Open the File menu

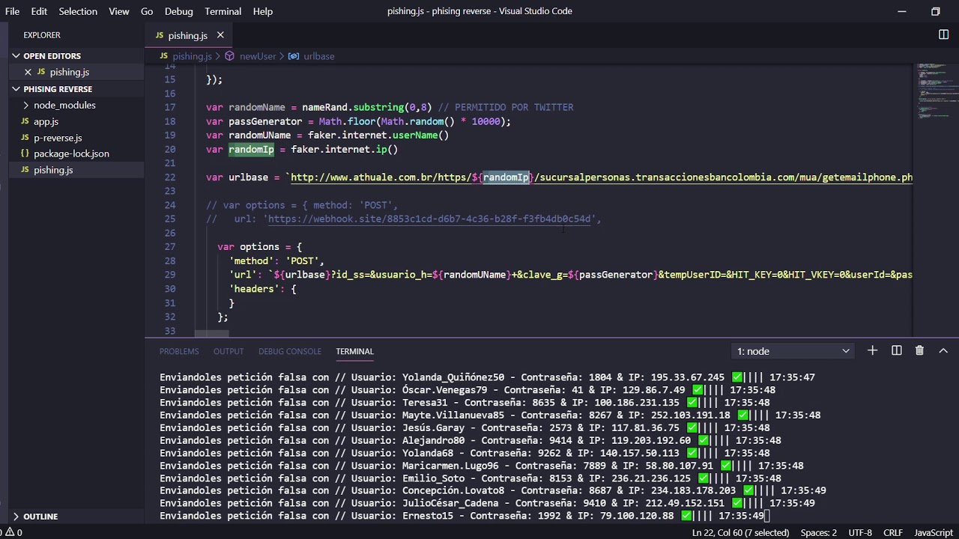click(x=13, y=11)
